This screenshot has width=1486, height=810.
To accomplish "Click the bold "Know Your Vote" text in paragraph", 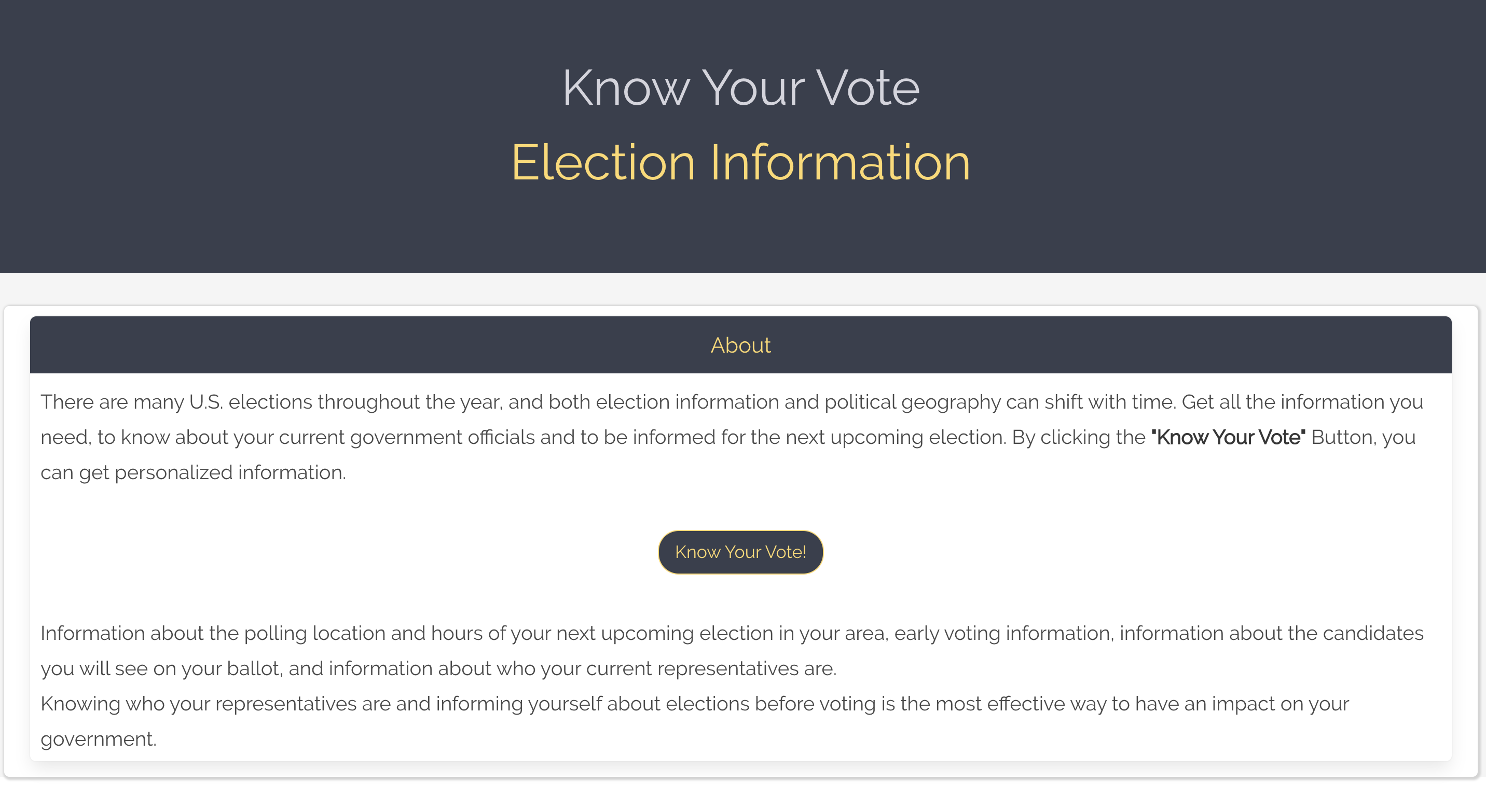I will pos(1228,437).
